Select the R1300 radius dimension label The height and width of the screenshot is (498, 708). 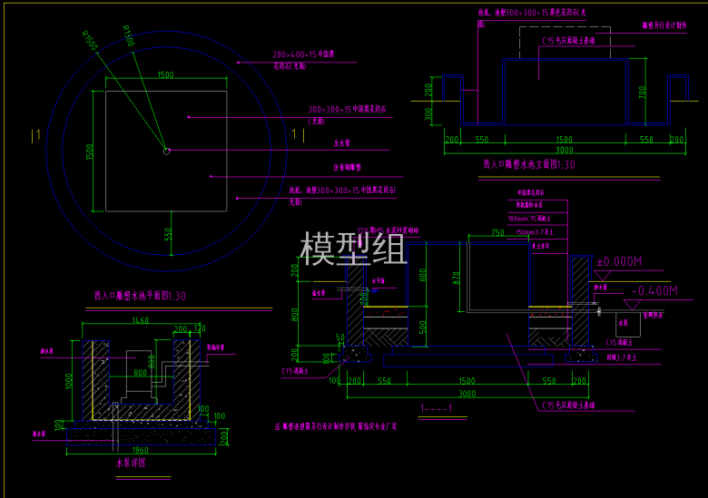(127, 35)
